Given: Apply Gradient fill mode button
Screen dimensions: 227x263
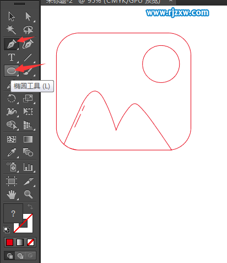Looking at the screenshot, I should point(20,242).
